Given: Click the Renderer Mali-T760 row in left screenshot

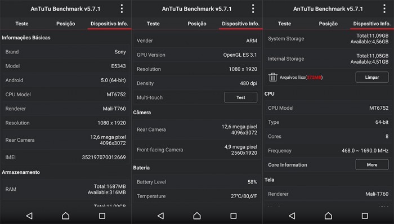Looking at the screenshot, I should (66, 109).
